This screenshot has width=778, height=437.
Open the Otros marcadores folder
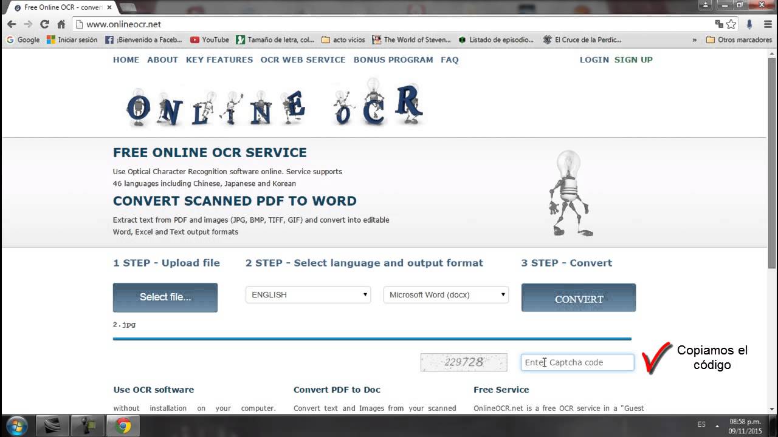738,40
